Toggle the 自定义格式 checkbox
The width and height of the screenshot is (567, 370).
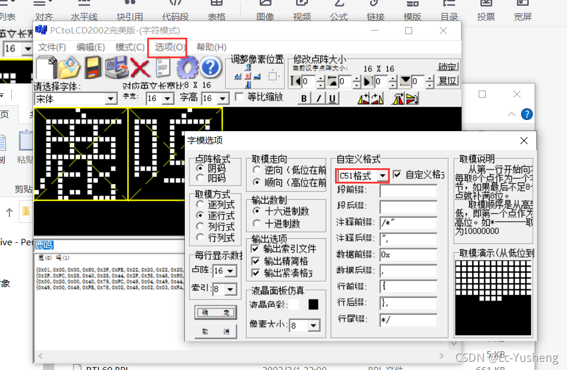pyautogui.click(x=397, y=175)
